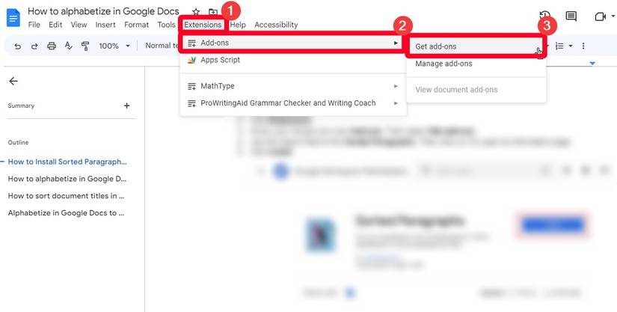Image resolution: width=617 pixels, height=312 pixels.
Task: Expand the MathType submenu
Action: coord(293,86)
